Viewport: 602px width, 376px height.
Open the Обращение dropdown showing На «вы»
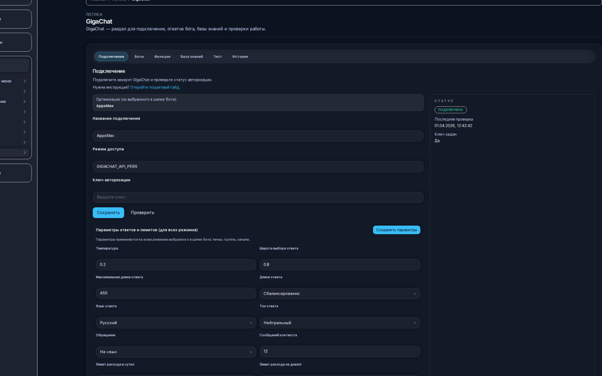pos(176,352)
